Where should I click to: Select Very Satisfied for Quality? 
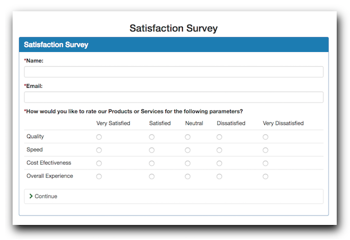click(99, 137)
